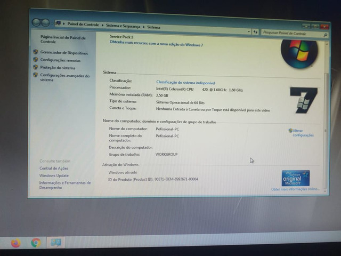
Task: Select the Sistema breadcrumb
Action: pos(153,27)
